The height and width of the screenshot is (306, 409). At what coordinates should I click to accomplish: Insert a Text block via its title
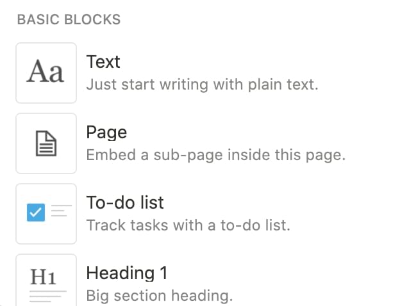pos(103,62)
